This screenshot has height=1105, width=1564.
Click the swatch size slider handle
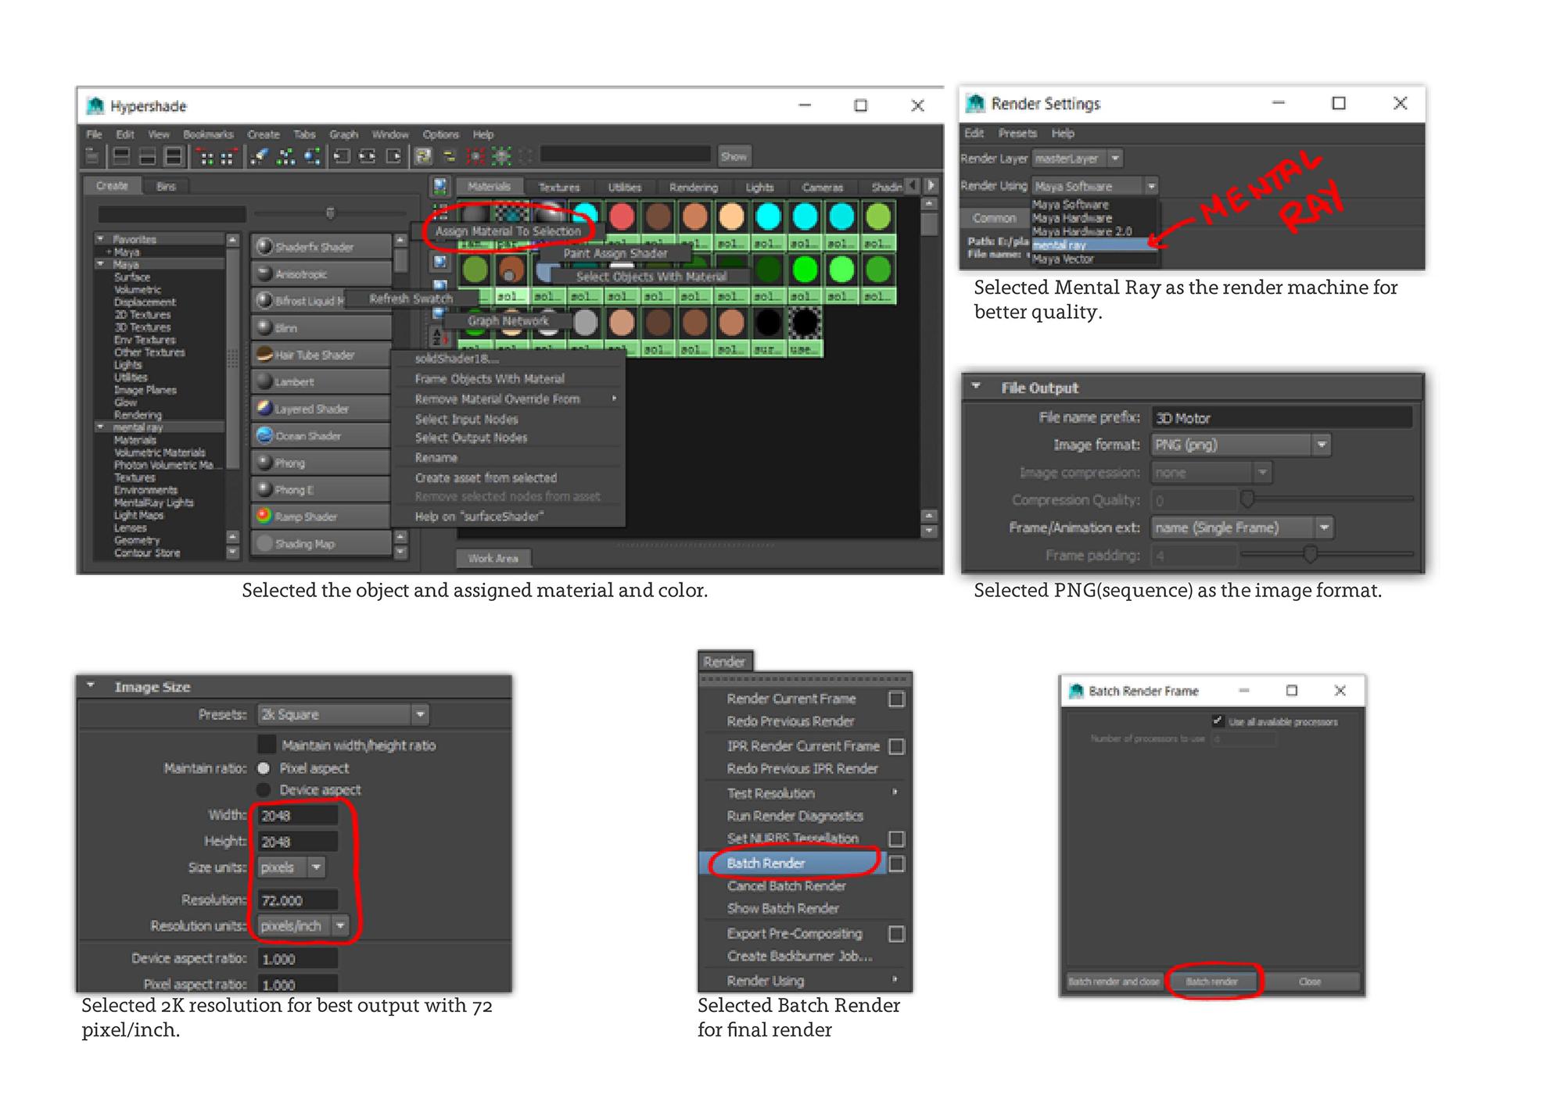[330, 213]
